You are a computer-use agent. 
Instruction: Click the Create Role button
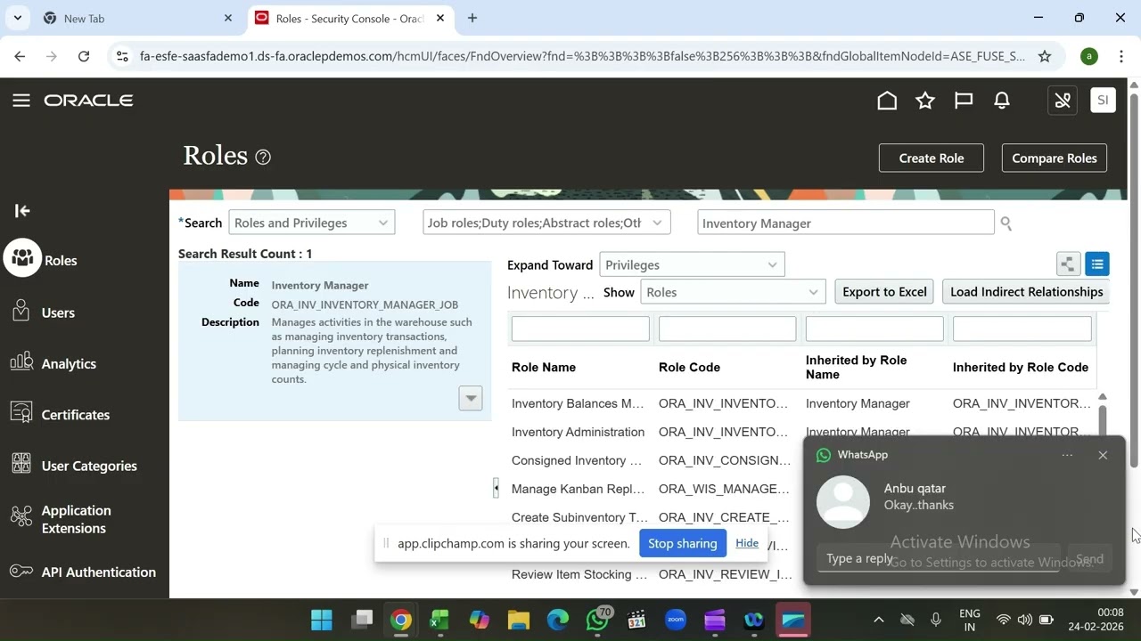pyautogui.click(x=932, y=158)
